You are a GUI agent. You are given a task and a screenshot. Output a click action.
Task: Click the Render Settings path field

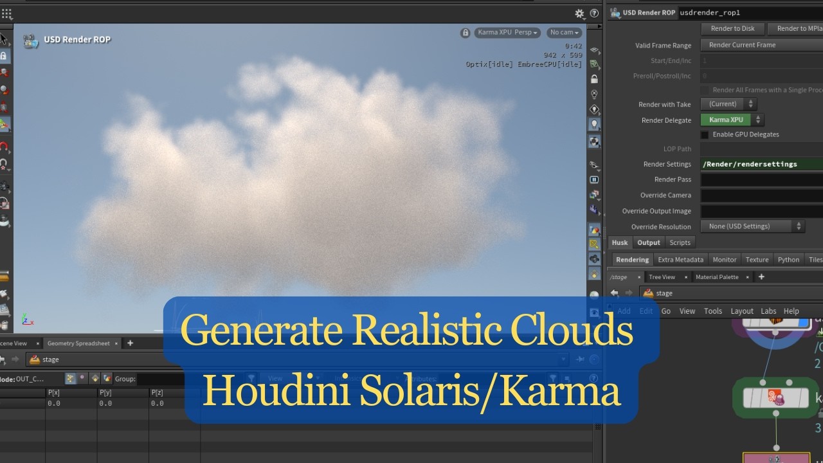(762, 164)
